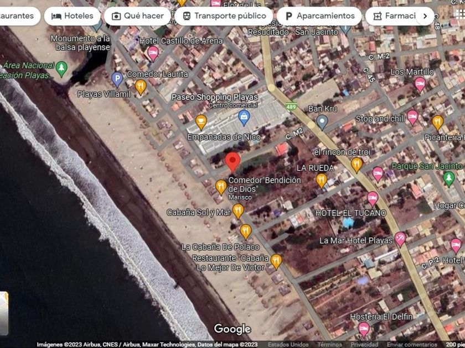The height and width of the screenshot is (348, 465).
Task: Click the red selected location pin
Action: (232, 162)
